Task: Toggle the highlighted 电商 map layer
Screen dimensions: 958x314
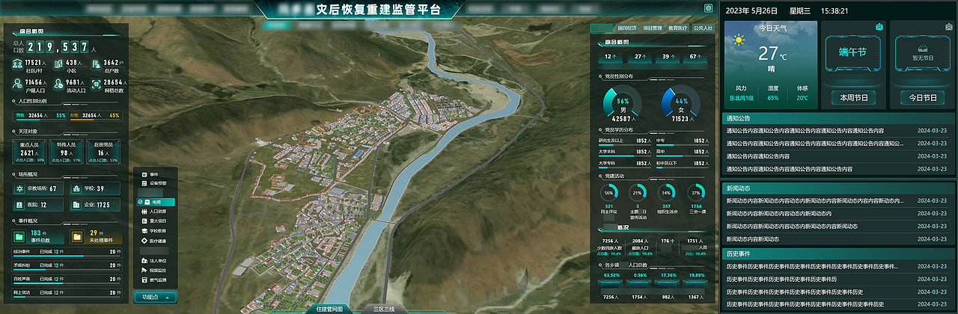Action: point(156,203)
